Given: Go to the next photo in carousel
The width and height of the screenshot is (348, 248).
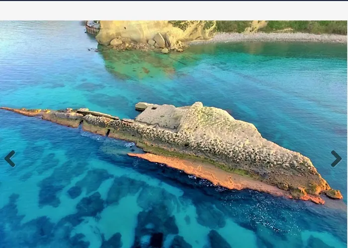Looking at the screenshot, I should (x=336, y=159).
